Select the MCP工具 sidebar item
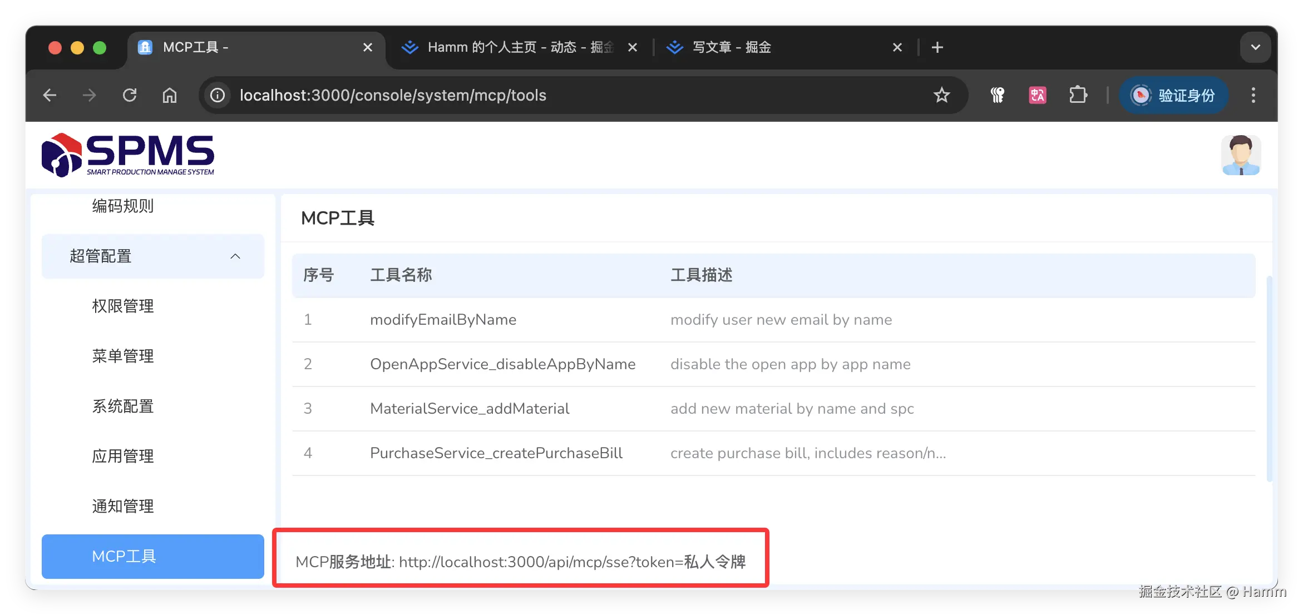 click(x=124, y=556)
